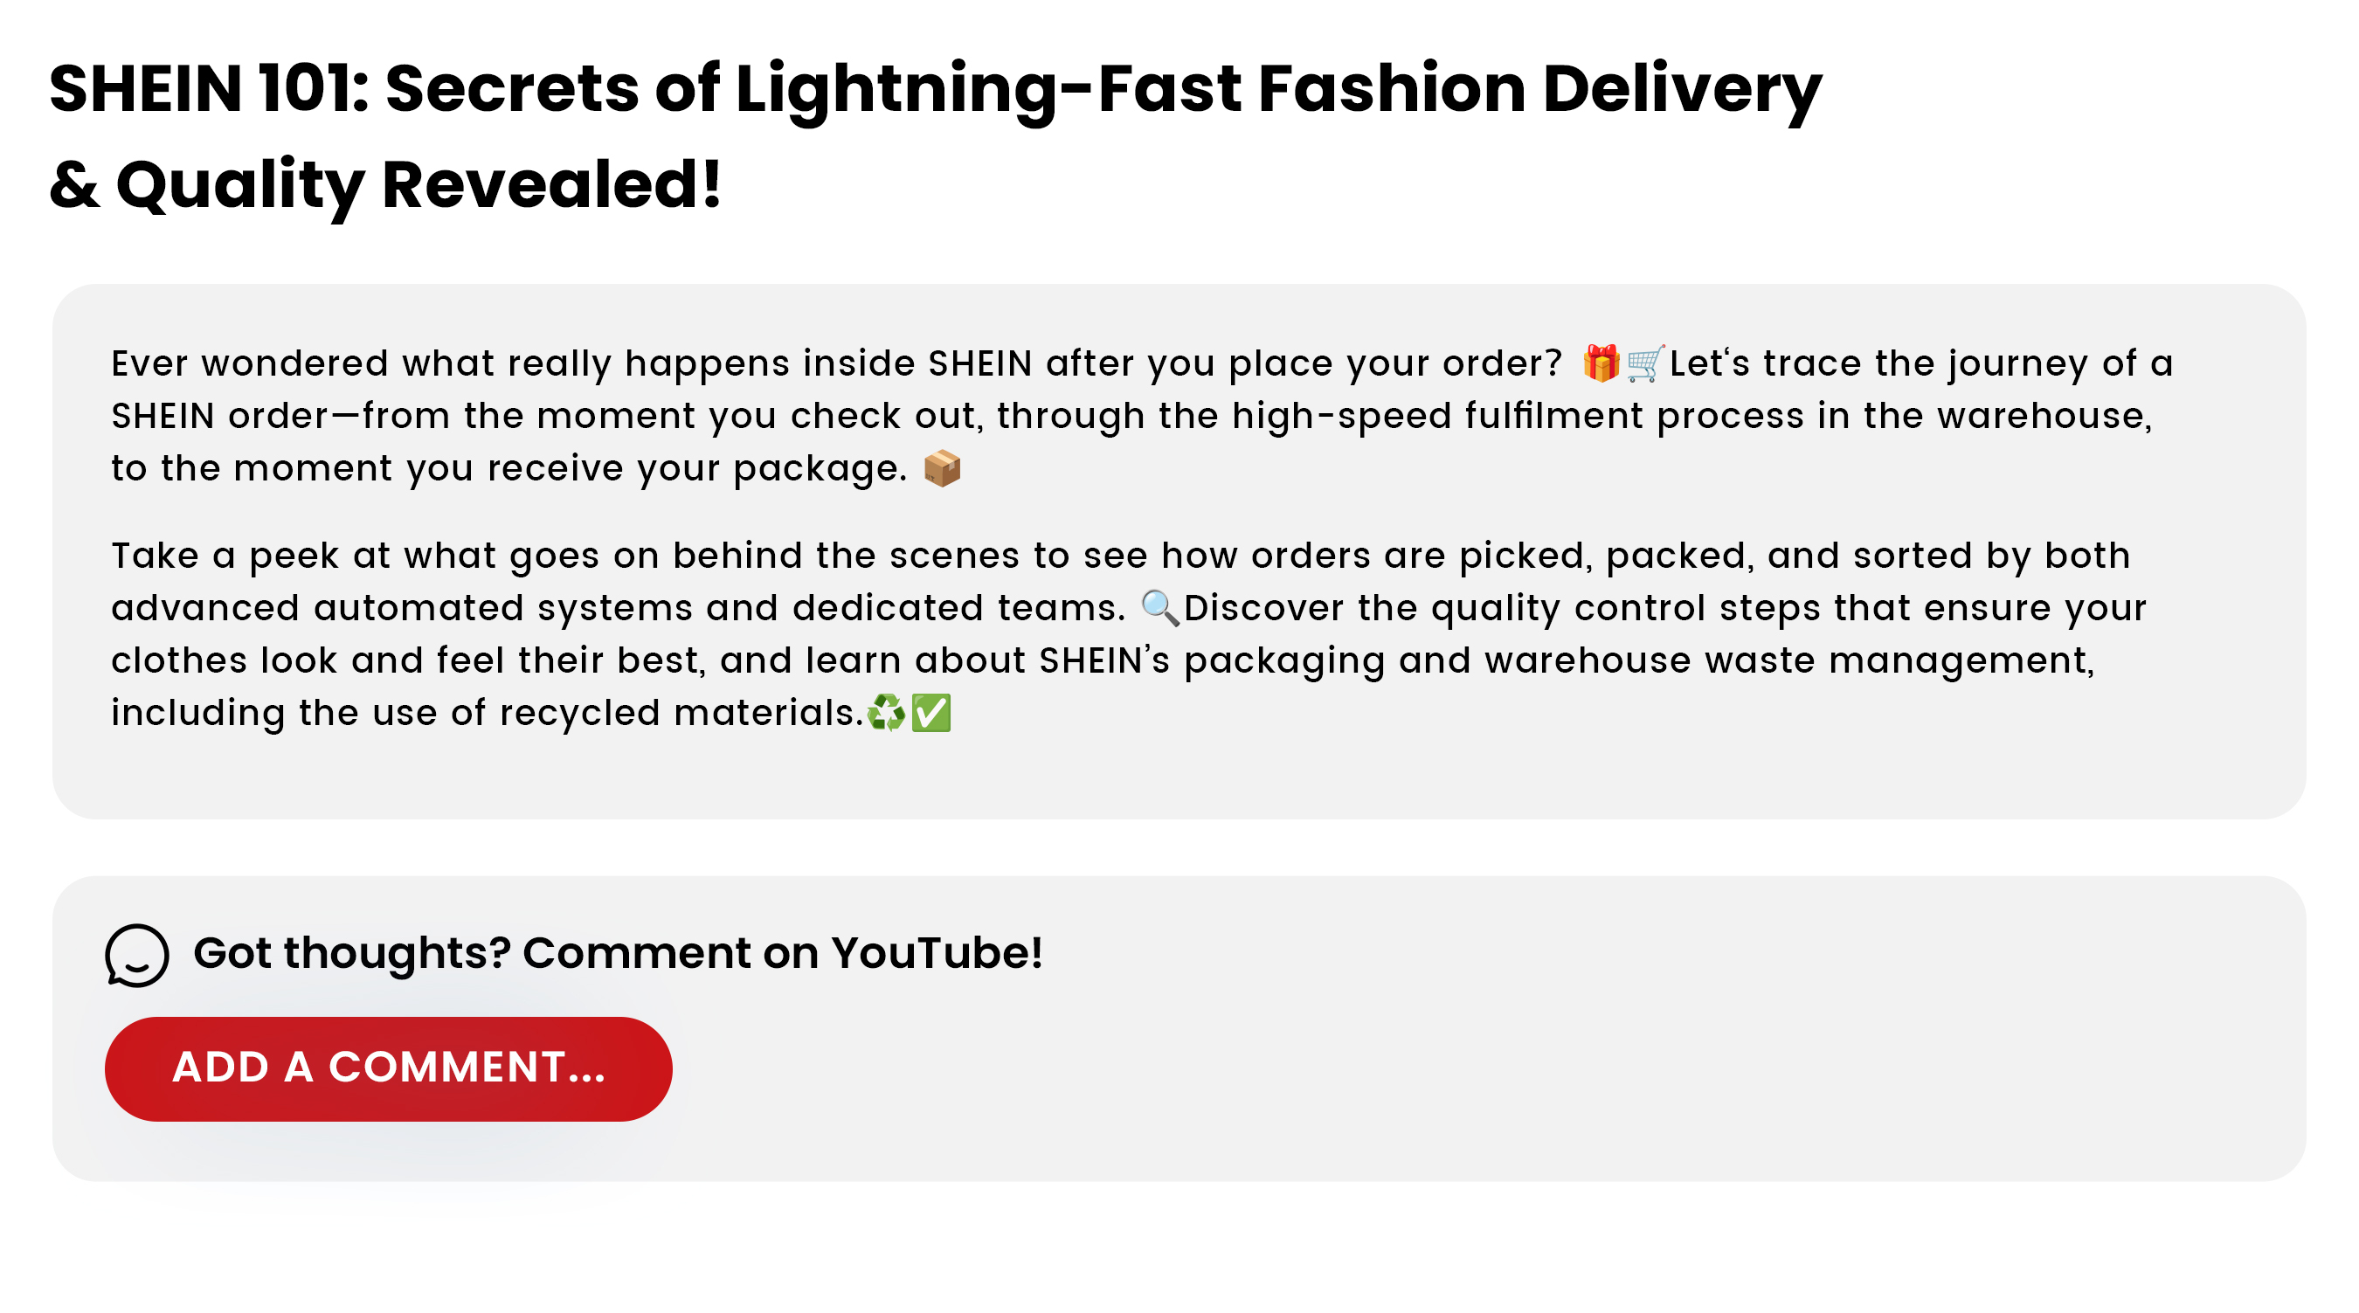This screenshot has height=1313, width=2359.
Task: Click 'SHEIN 101:' in the title
Action: click(x=209, y=89)
